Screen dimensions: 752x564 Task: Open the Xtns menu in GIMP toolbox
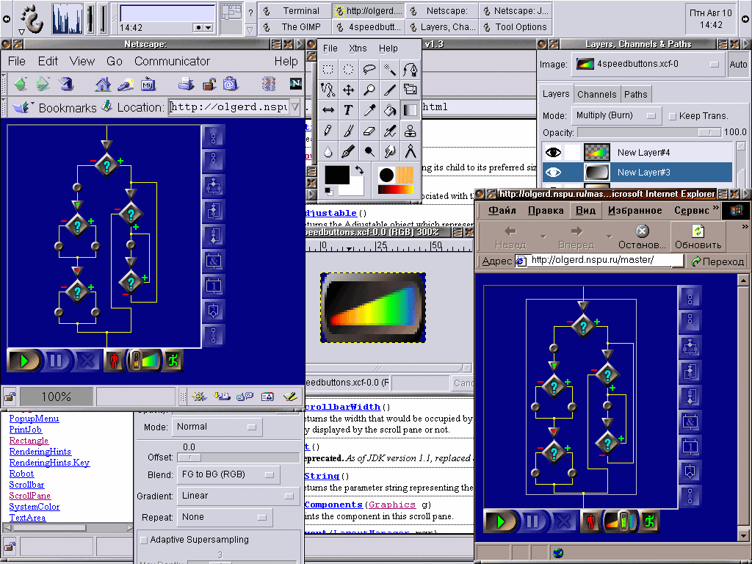click(358, 48)
